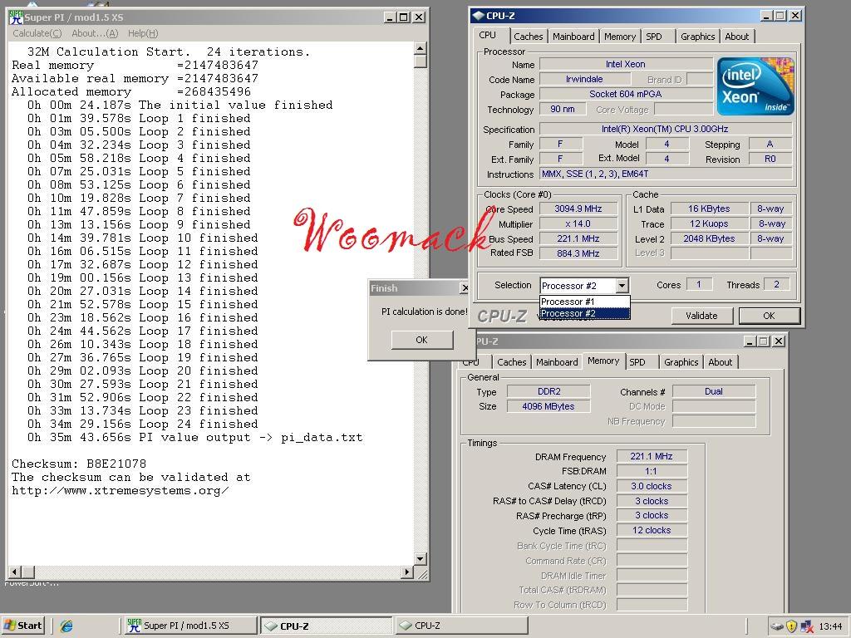This screenshot has height=638, width=851.
Task: Click the Code Name field Irwindale
Action: [x=584, y=79]
